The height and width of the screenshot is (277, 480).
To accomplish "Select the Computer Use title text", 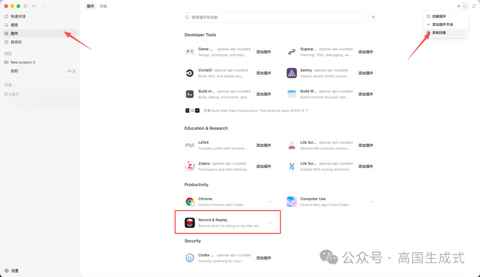I will pyautogui.click(x=313, y=199).
